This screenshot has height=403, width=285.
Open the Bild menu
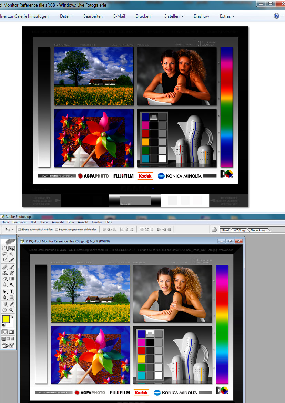[x=33, y=222]
